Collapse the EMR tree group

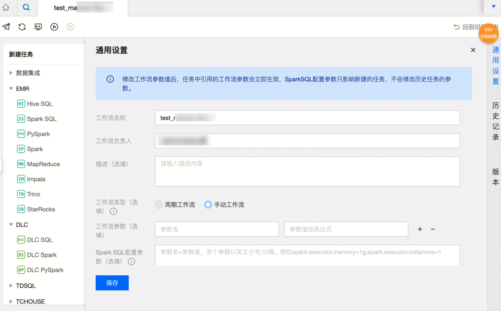11,89
